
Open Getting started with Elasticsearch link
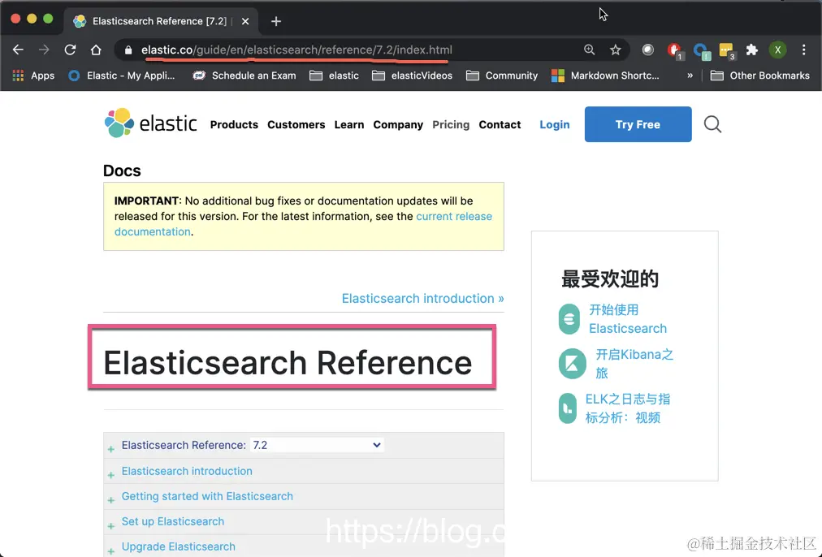(x=207, y=496)
